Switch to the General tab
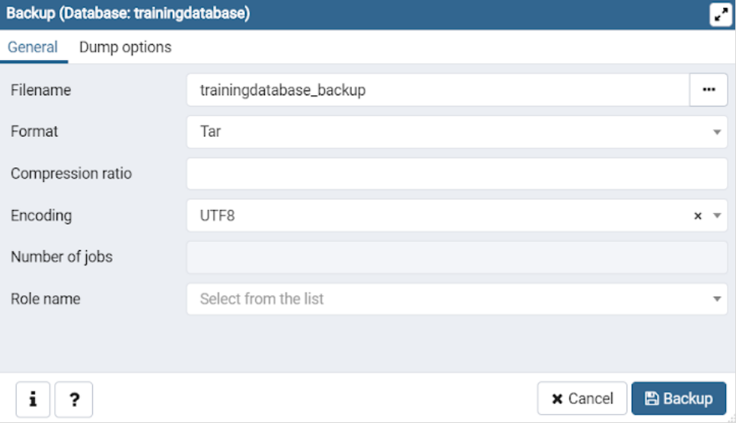Screen dimensions: 736x423 33,47
